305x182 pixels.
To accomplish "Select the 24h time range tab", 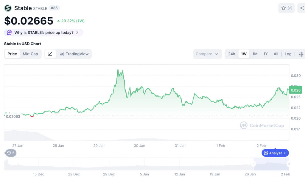I will [x=231, y=54].
